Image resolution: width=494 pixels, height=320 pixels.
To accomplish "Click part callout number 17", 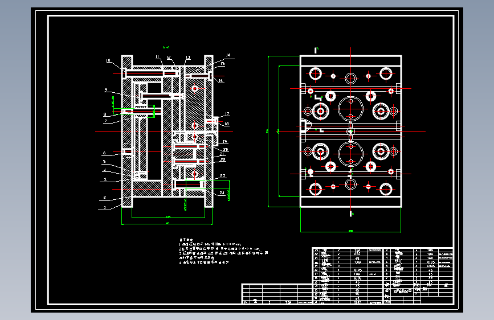I will click(227, 114).
